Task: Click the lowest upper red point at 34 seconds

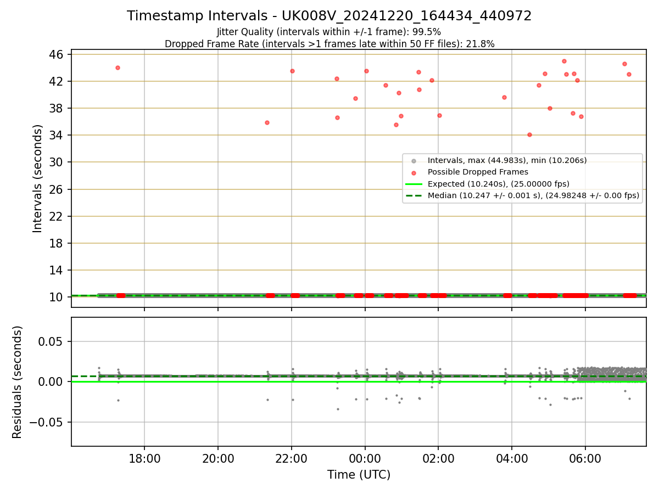Action: [x=529, y=134]
